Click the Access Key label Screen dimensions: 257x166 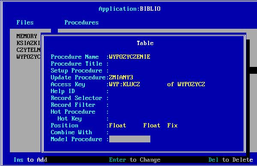point(68,84)
